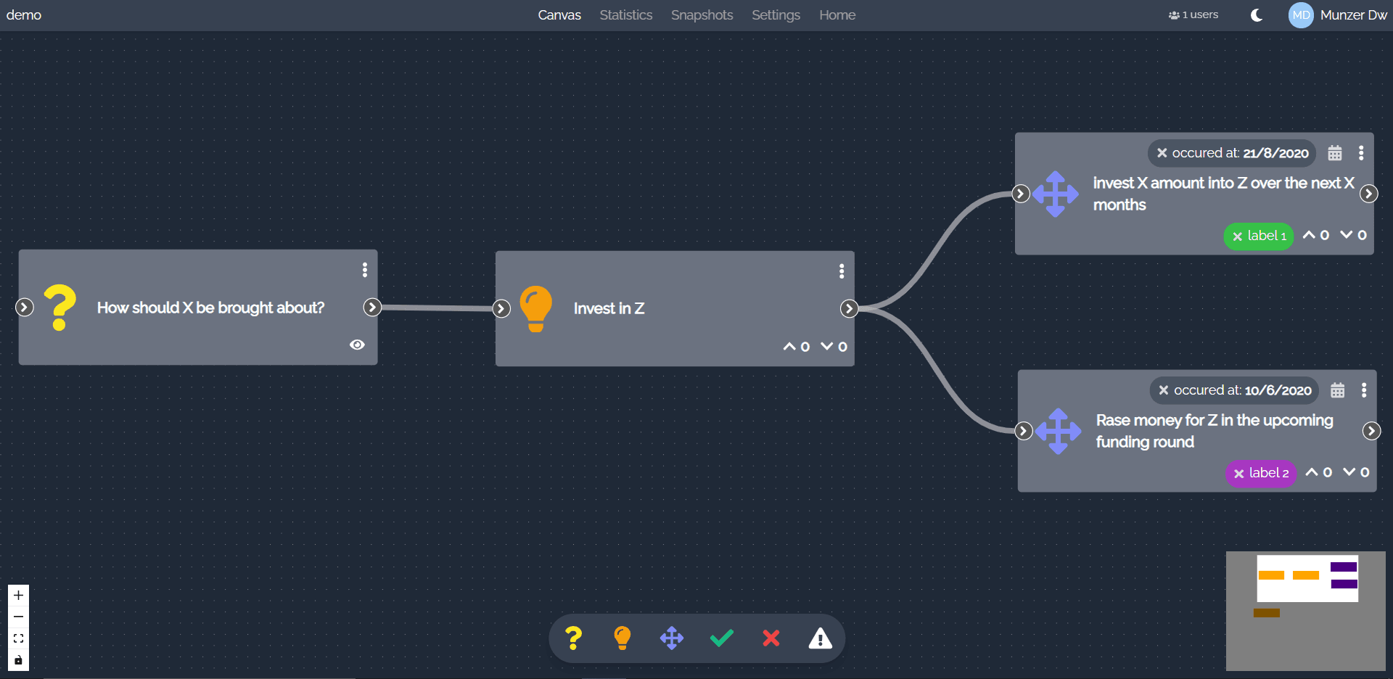Screen dimensions: 1393x679
Task: Toggle canvas lock in zoom controls
Action: (19, 660)
